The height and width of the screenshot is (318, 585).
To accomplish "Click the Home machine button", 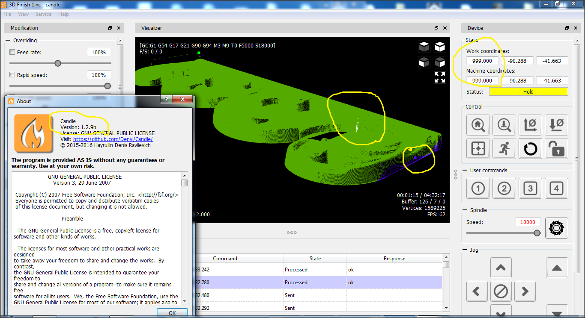I will [x=478, y=125].
